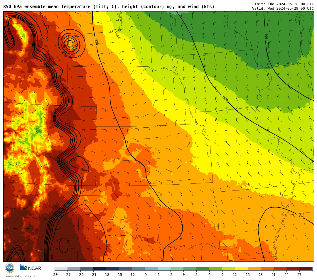This screenshot has height=280, width=317.
Task: Click the colorbar label 15
Action: [x=248, y=274]
